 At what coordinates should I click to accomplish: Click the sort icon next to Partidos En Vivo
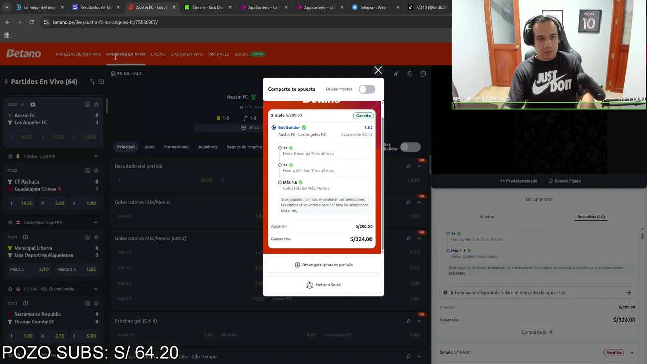[x=92, y=82]
